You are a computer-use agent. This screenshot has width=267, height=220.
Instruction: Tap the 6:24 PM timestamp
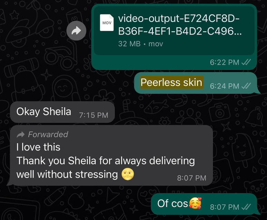[225, 86]
